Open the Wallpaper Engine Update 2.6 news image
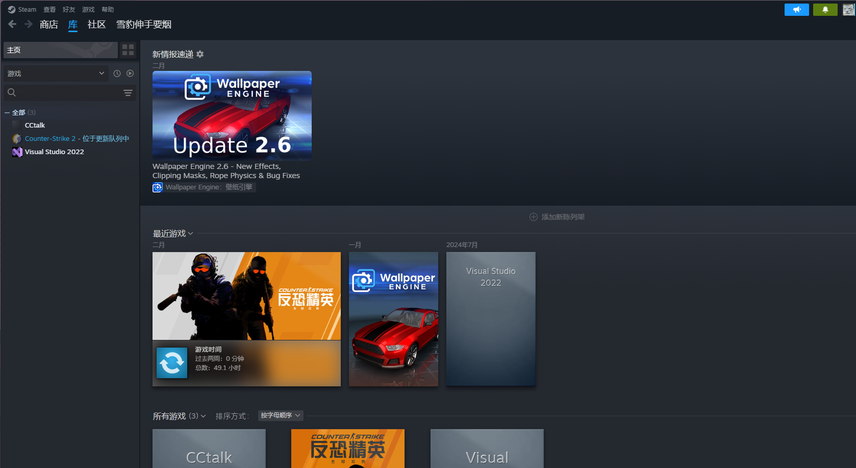 click(x=232, y=115)
